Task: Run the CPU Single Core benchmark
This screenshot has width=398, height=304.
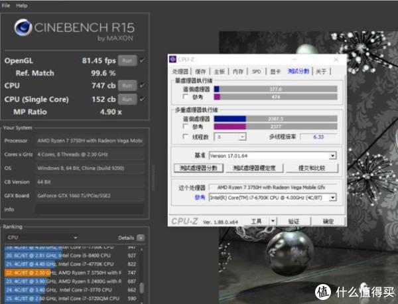Action: [x=127, y=99]
